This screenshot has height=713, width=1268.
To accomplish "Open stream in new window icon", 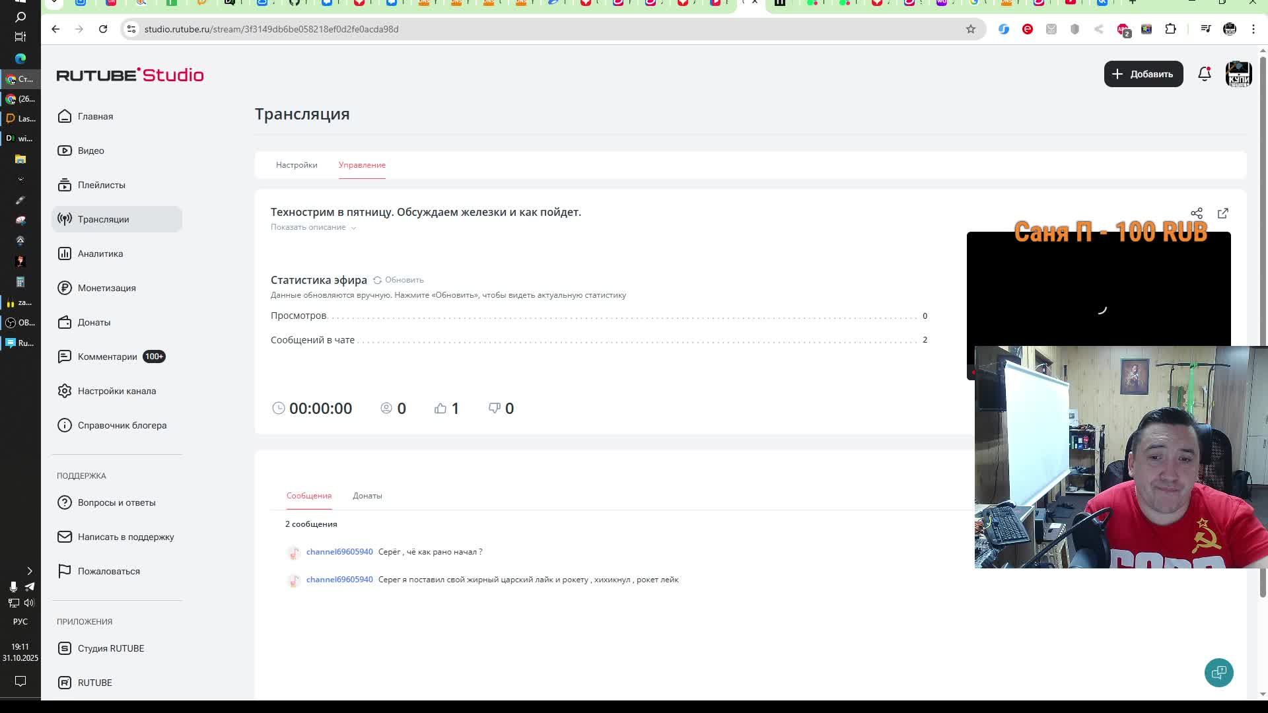I will pos(1222,213).
